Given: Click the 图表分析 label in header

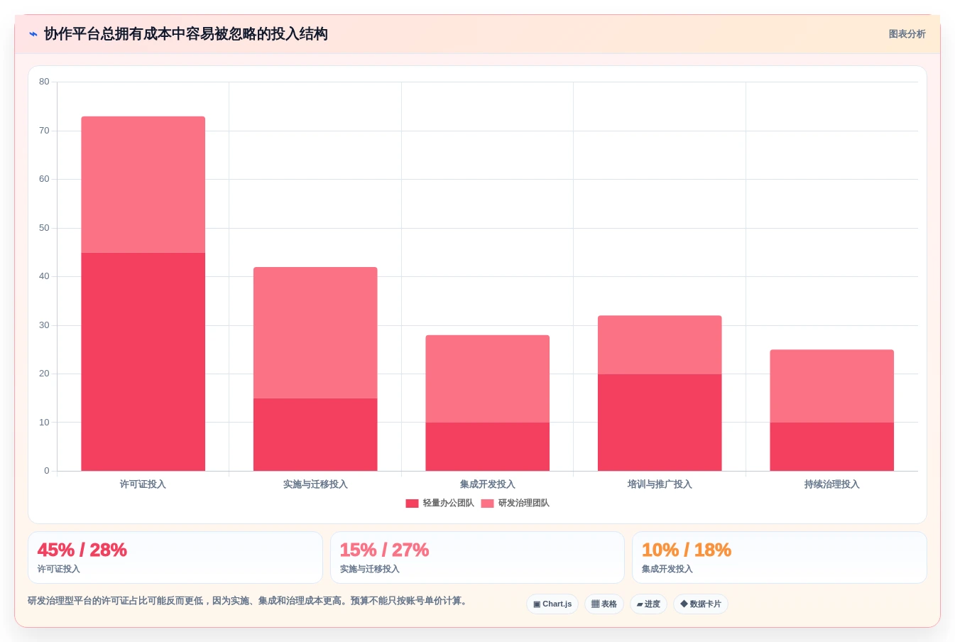Looking at the screenshot, I should click(x=907, y=34).
